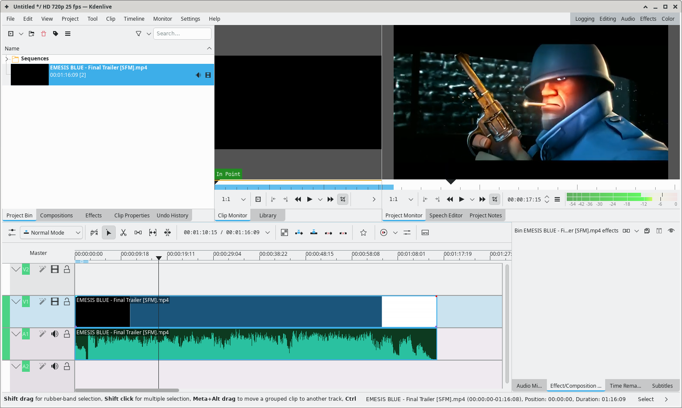The image size is (682, 408).
Task: Open Subtitles panel tab
Action: 662,386
